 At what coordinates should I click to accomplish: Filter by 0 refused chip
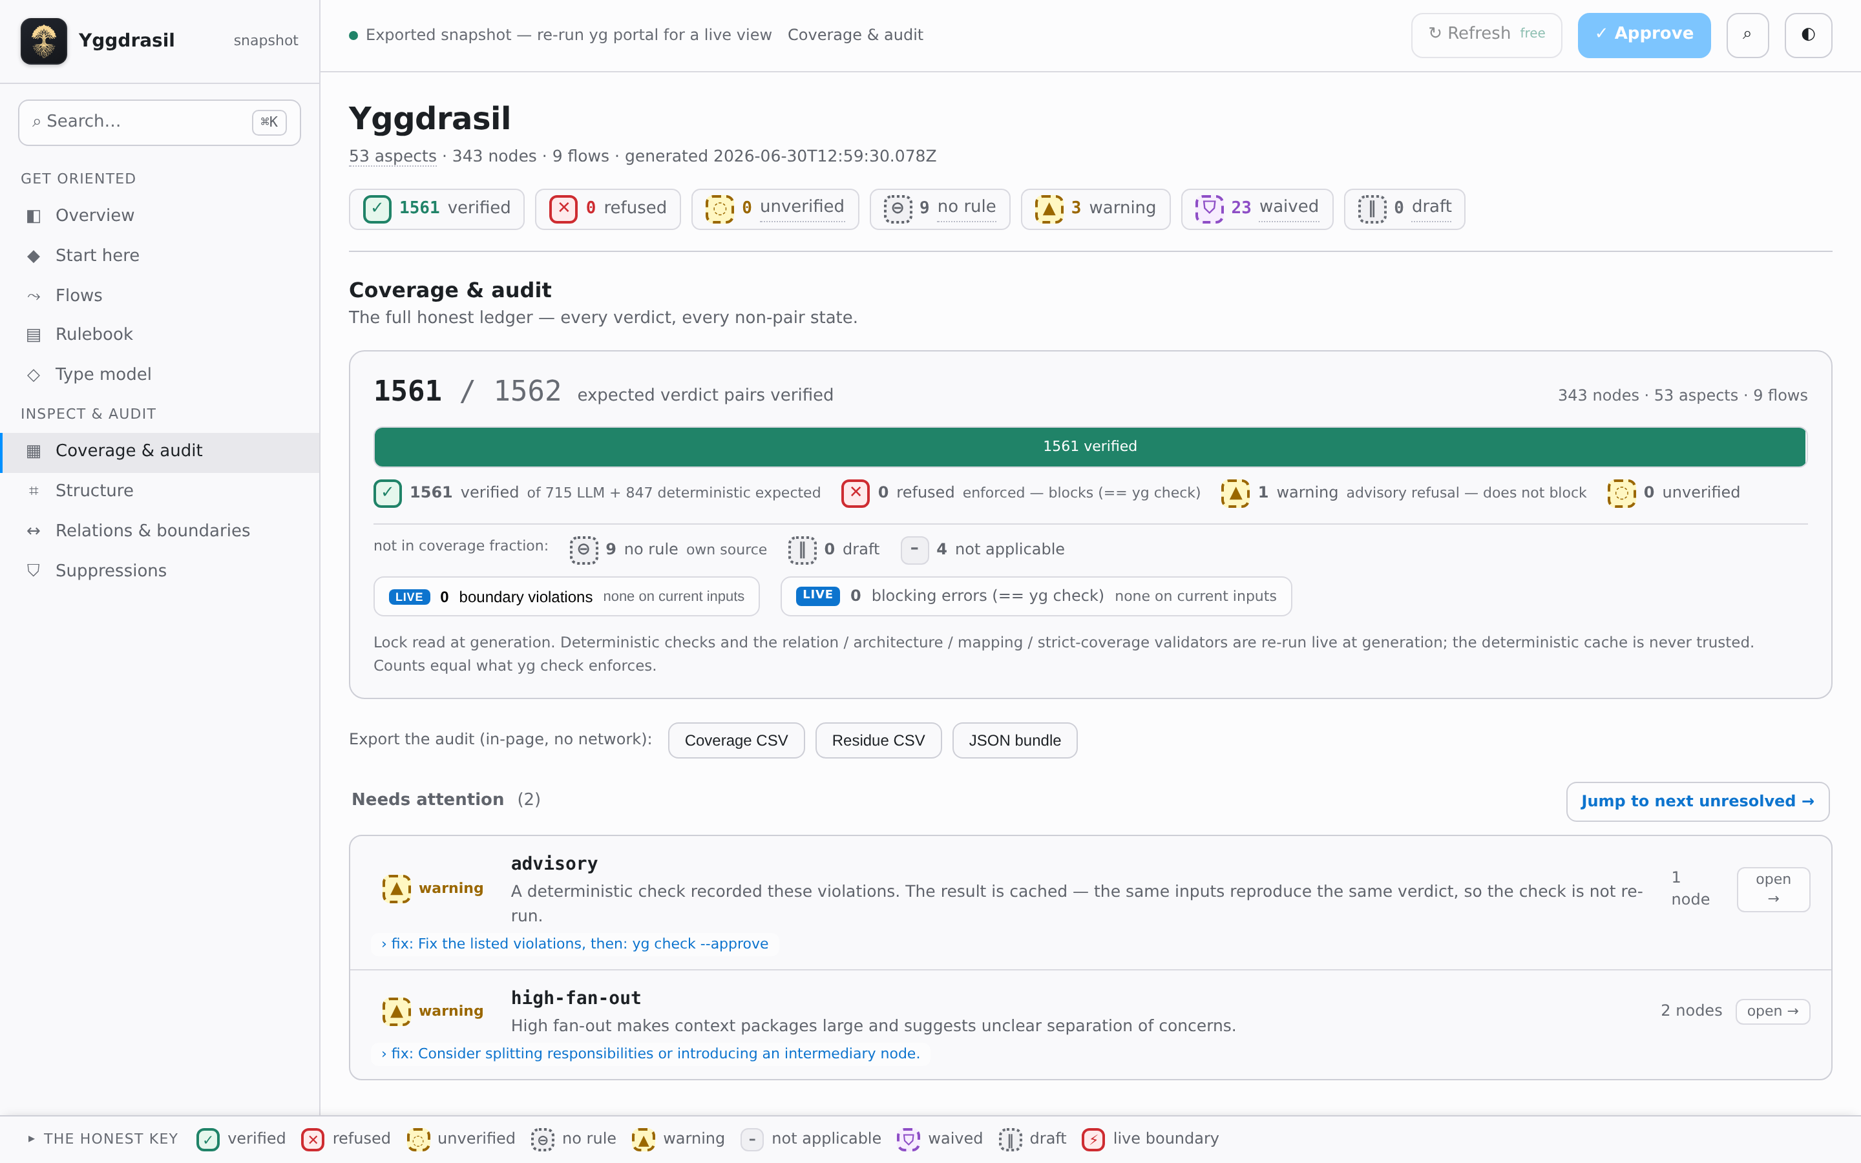coord(607,209)
